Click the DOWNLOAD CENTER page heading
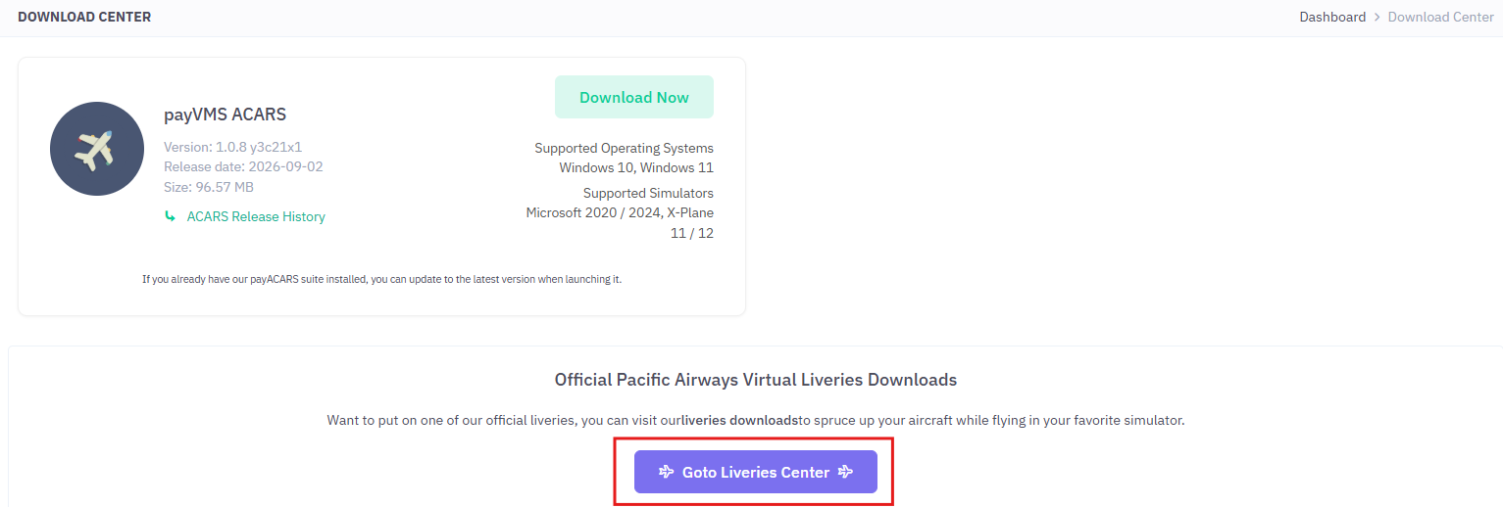The height and width of the screenshot is (507, 1503). (x=84, y=17)
